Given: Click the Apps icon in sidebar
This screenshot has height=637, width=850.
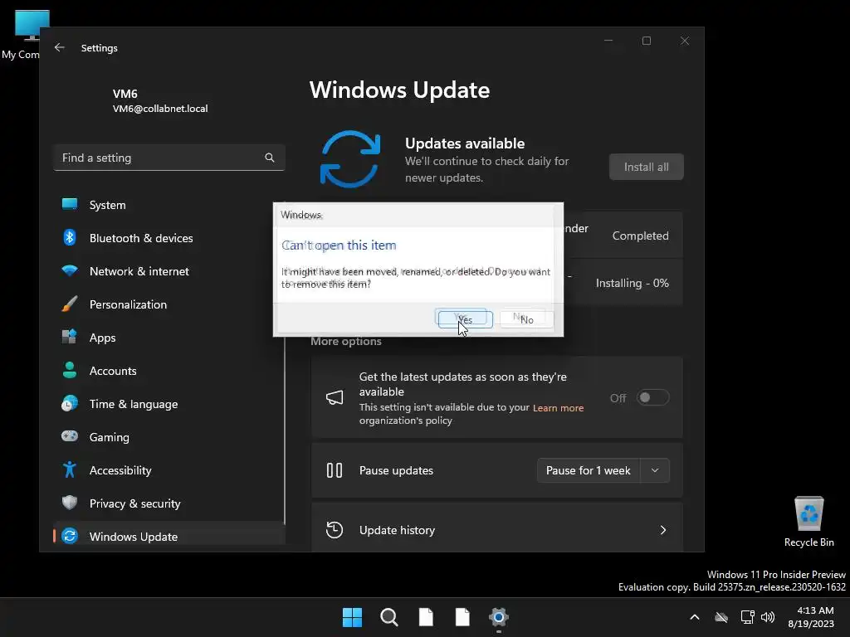Looking at the screenshot, I should click(70, 337).
